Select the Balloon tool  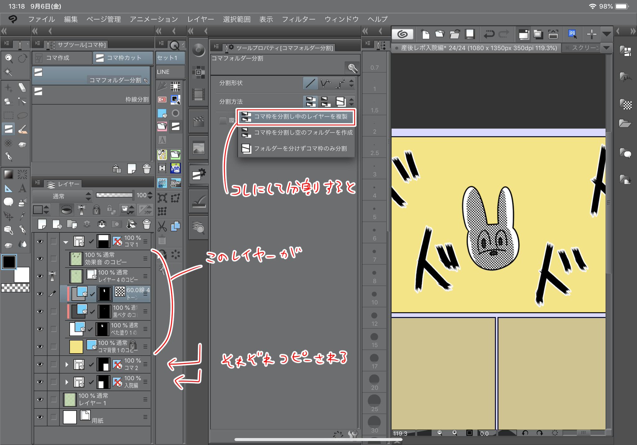pos(8,202)
